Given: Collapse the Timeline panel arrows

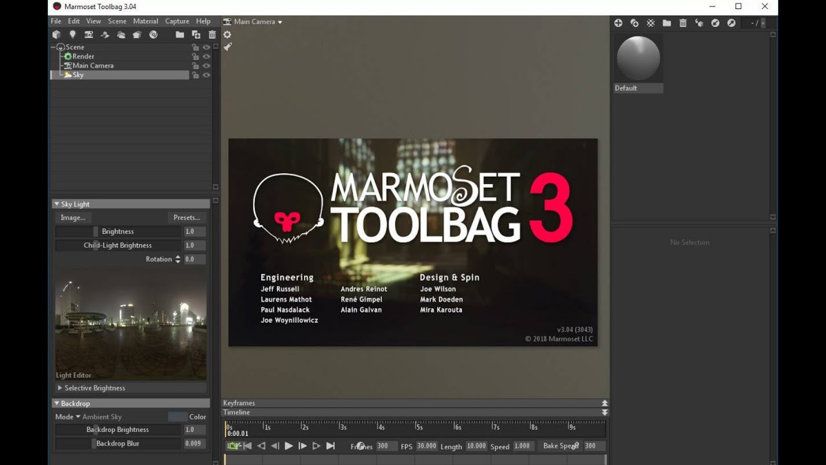Looking at the screenshot, I should [605, 412].
